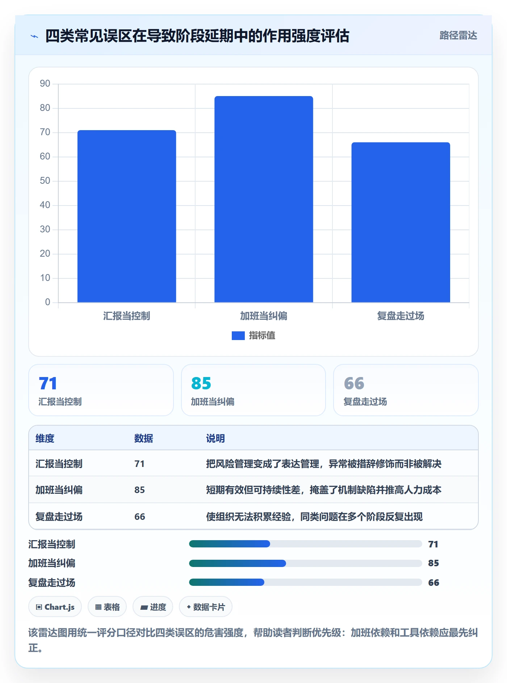The height and width of the screenshot is (683, 507).
Task: Click the footer summary paragraph text
Action: pos(253,640)
